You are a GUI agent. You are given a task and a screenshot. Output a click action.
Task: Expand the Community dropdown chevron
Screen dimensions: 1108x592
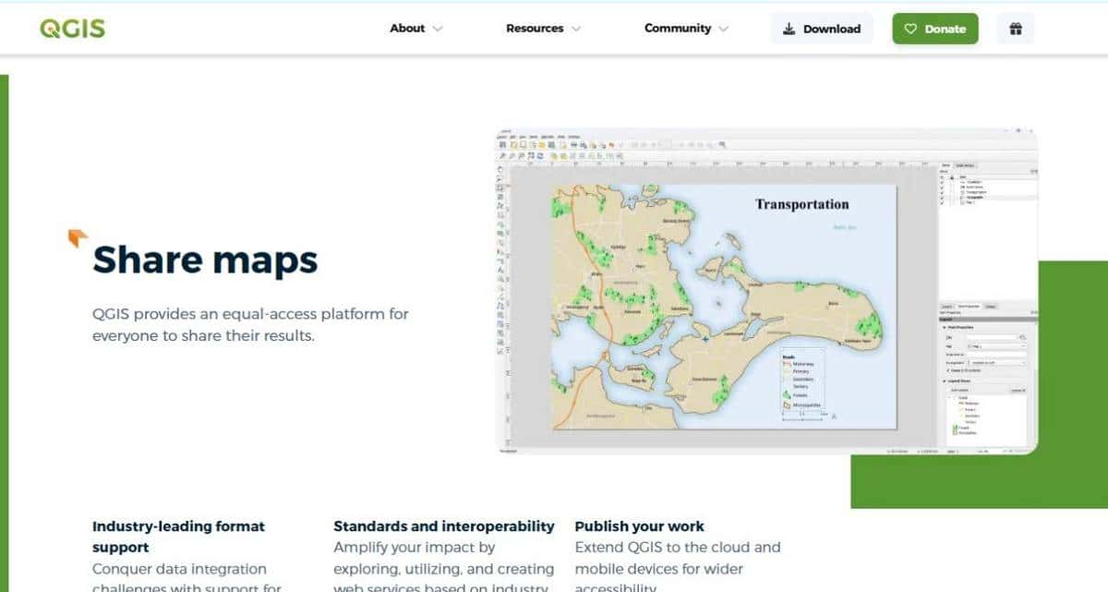coord(723,29)
